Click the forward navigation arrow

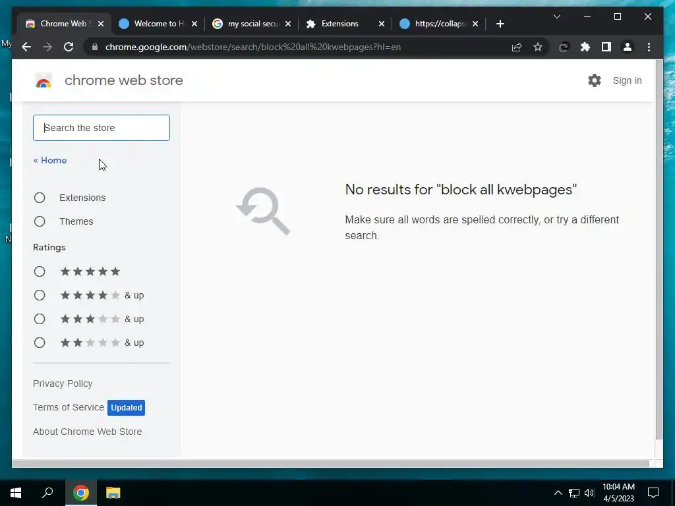(x=47, y=47)
